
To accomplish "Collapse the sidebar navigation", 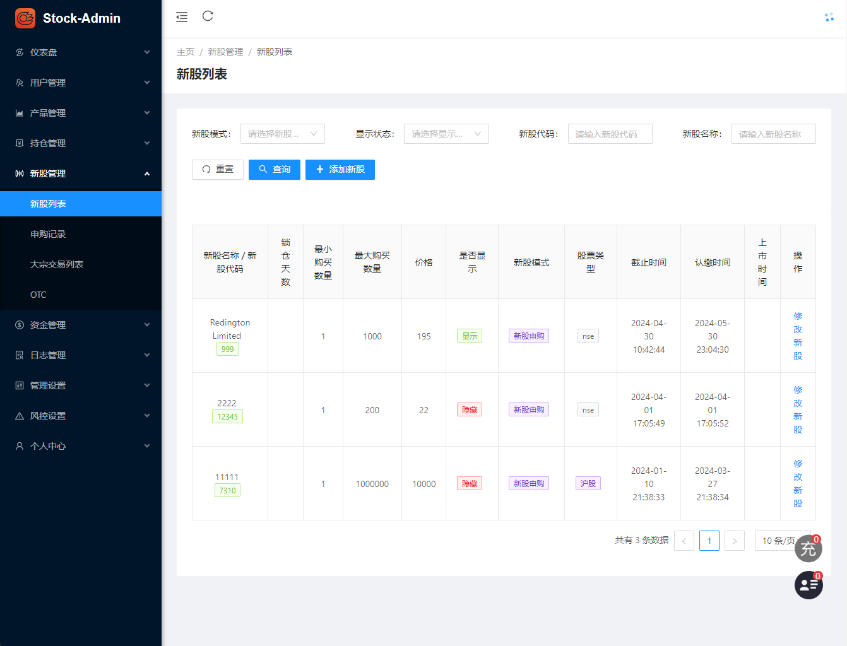I will (x=182, y=18).
